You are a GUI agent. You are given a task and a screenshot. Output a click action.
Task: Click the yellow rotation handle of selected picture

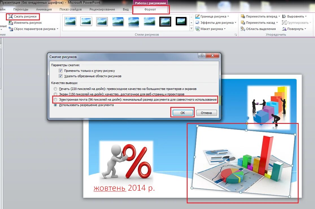point(247,123)
